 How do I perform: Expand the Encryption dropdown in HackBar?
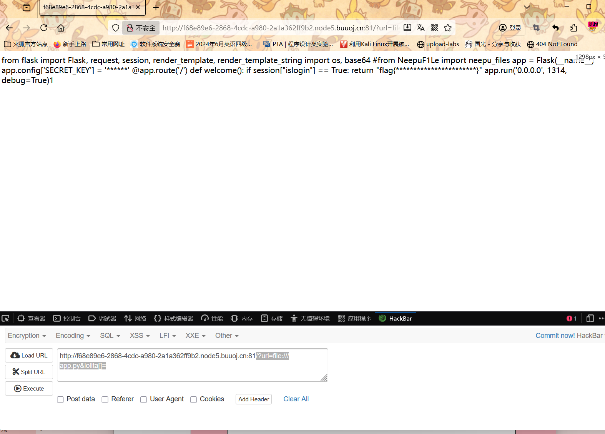pyautogui.click(x=27, y=336)
